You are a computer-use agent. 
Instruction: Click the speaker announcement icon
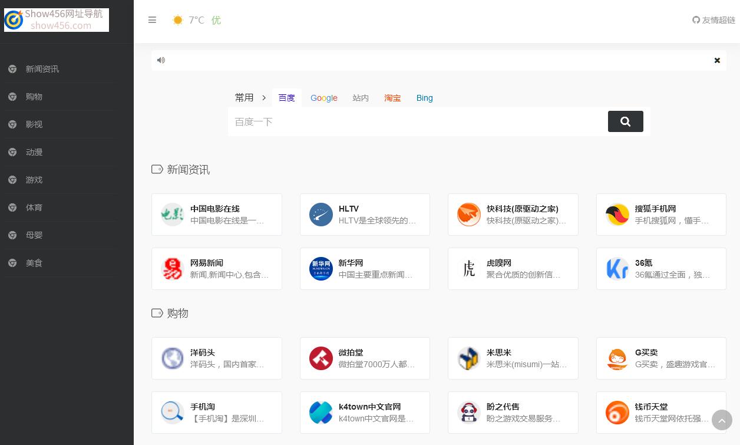(161, 60)
